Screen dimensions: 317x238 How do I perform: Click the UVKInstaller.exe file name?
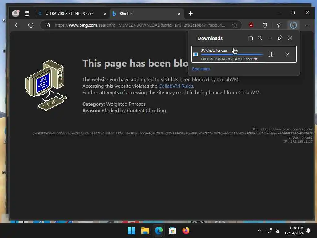click(214, 51)
